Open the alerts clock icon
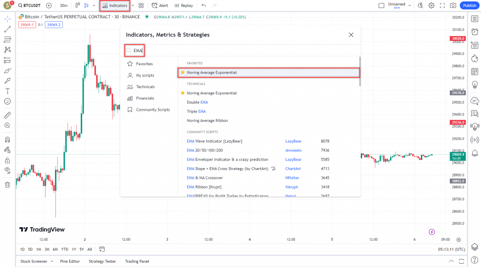481x267 pixels. (x=474, y=32)
